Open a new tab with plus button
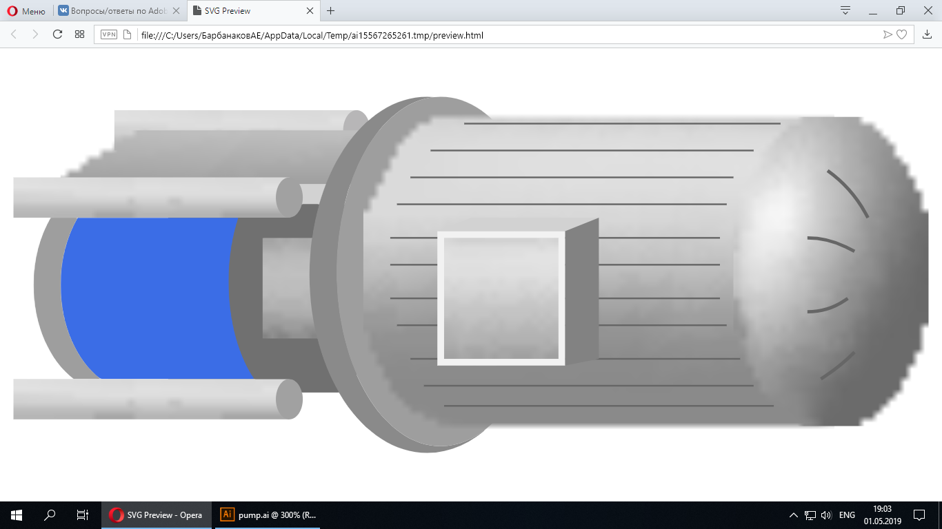 coord(331,11)
